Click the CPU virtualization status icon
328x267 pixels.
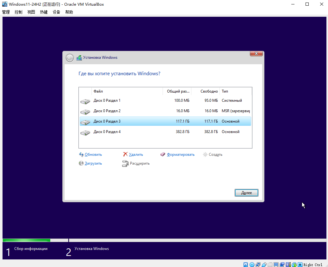(x=288, y=264)
